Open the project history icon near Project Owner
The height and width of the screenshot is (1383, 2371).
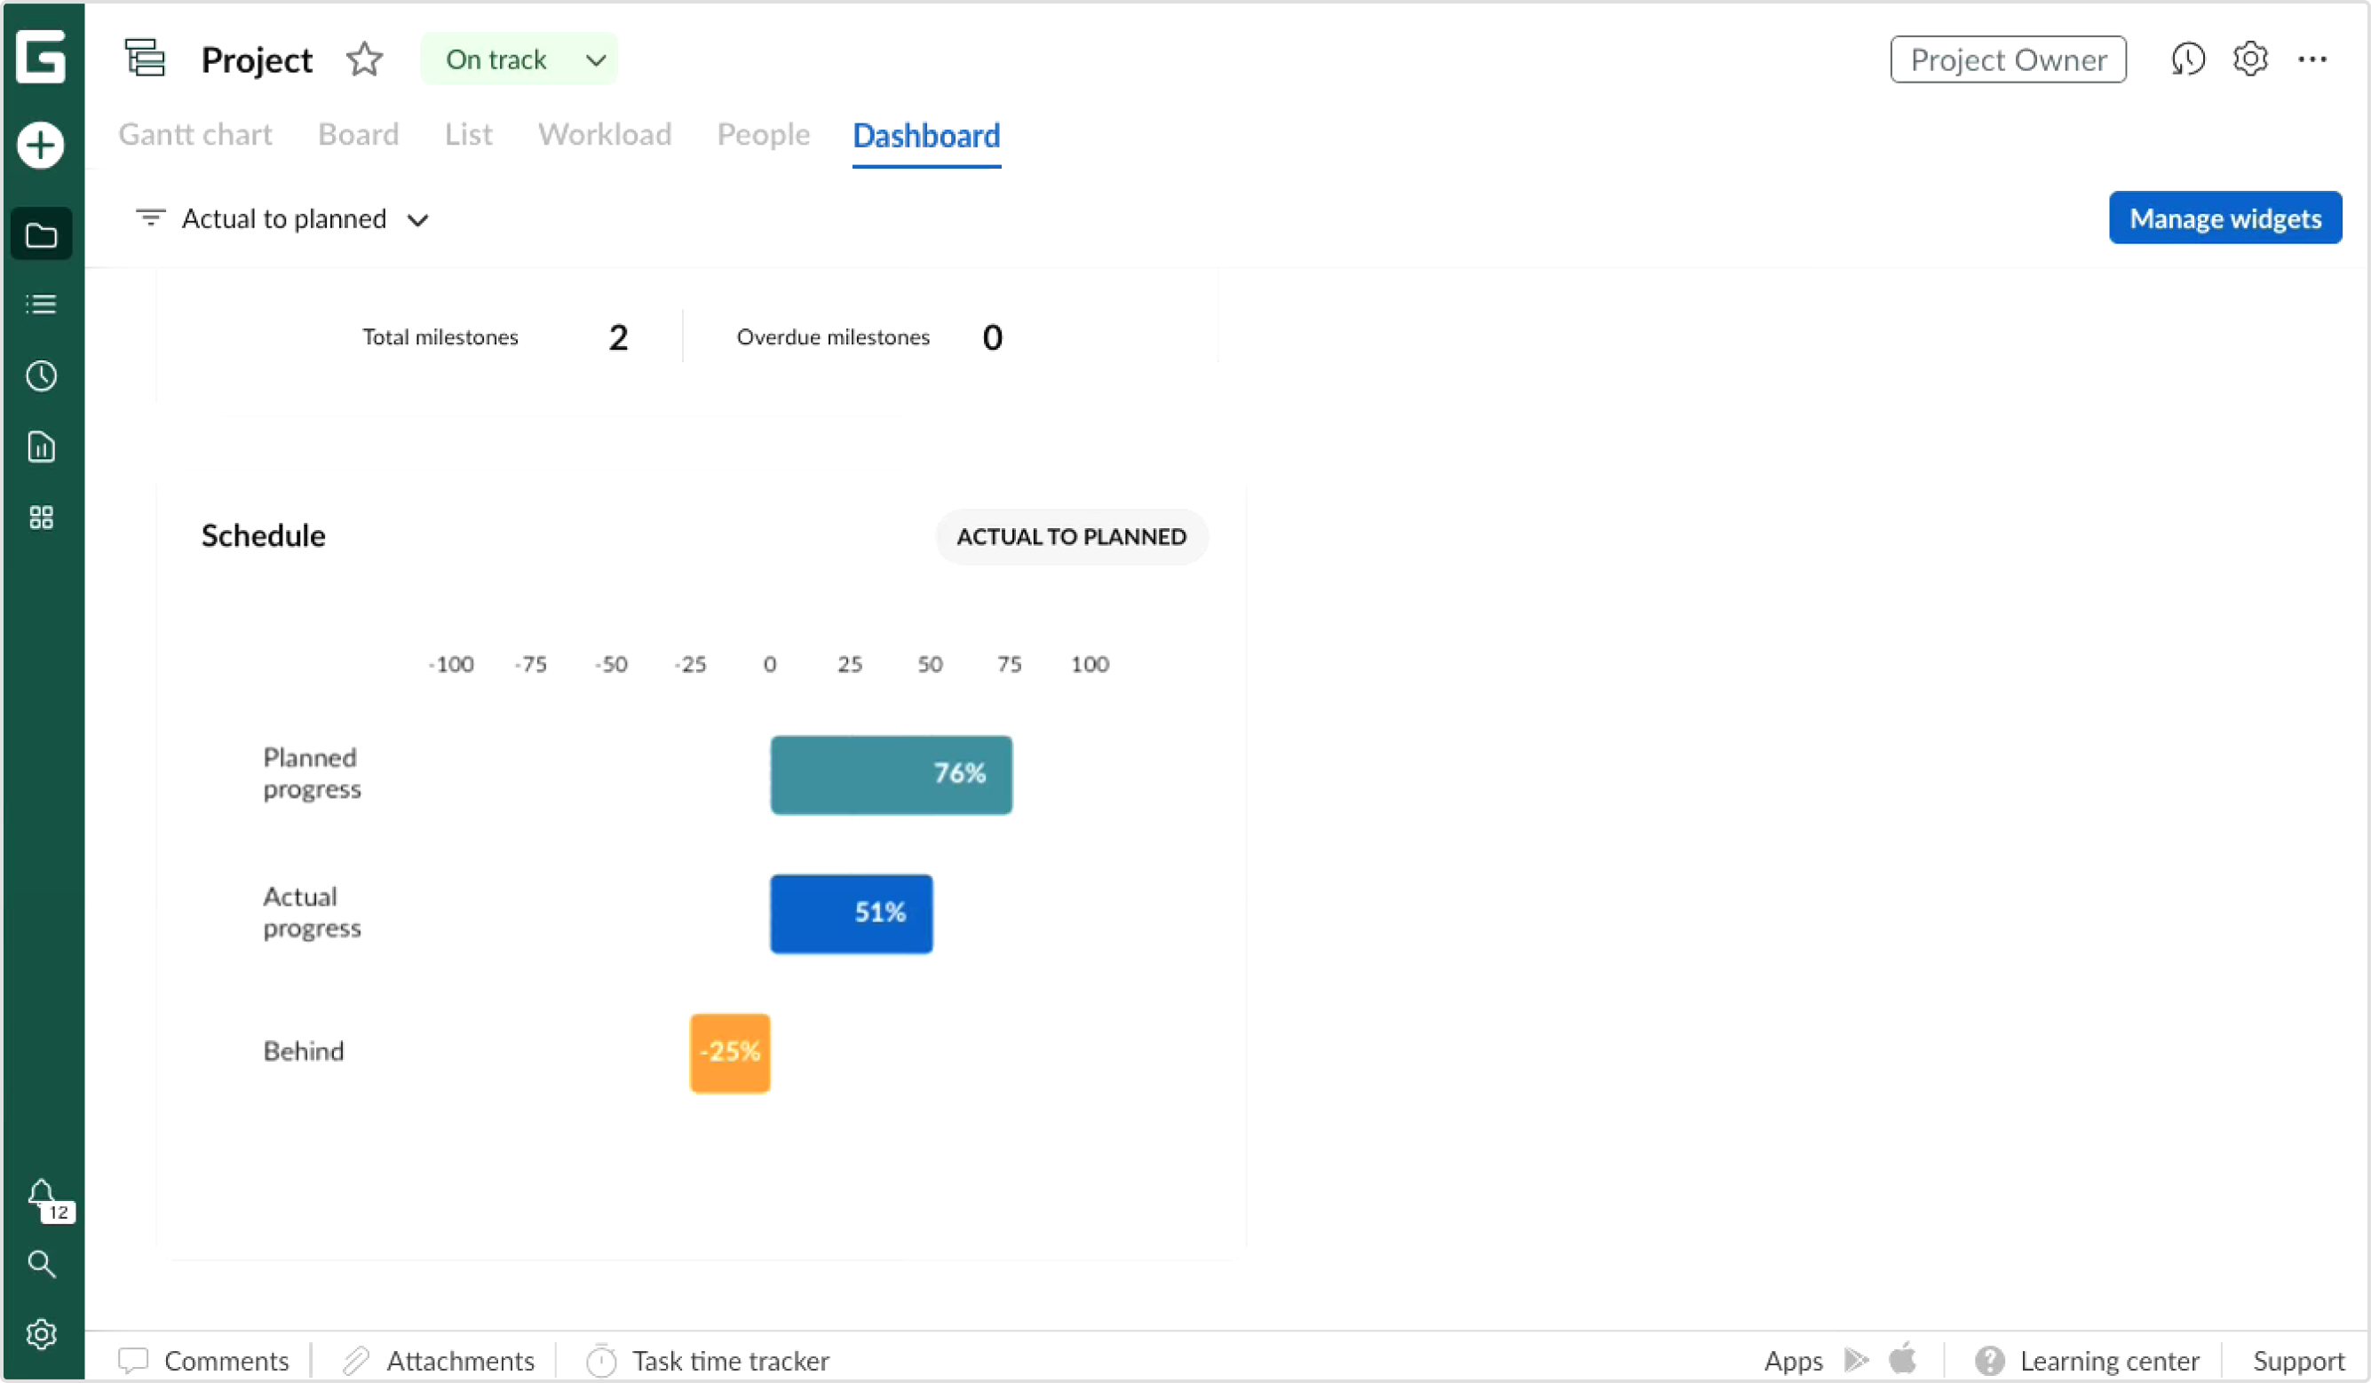[x=2187, y=59]
